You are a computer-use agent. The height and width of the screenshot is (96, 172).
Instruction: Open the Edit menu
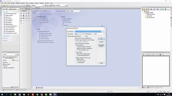click(5, 3)
